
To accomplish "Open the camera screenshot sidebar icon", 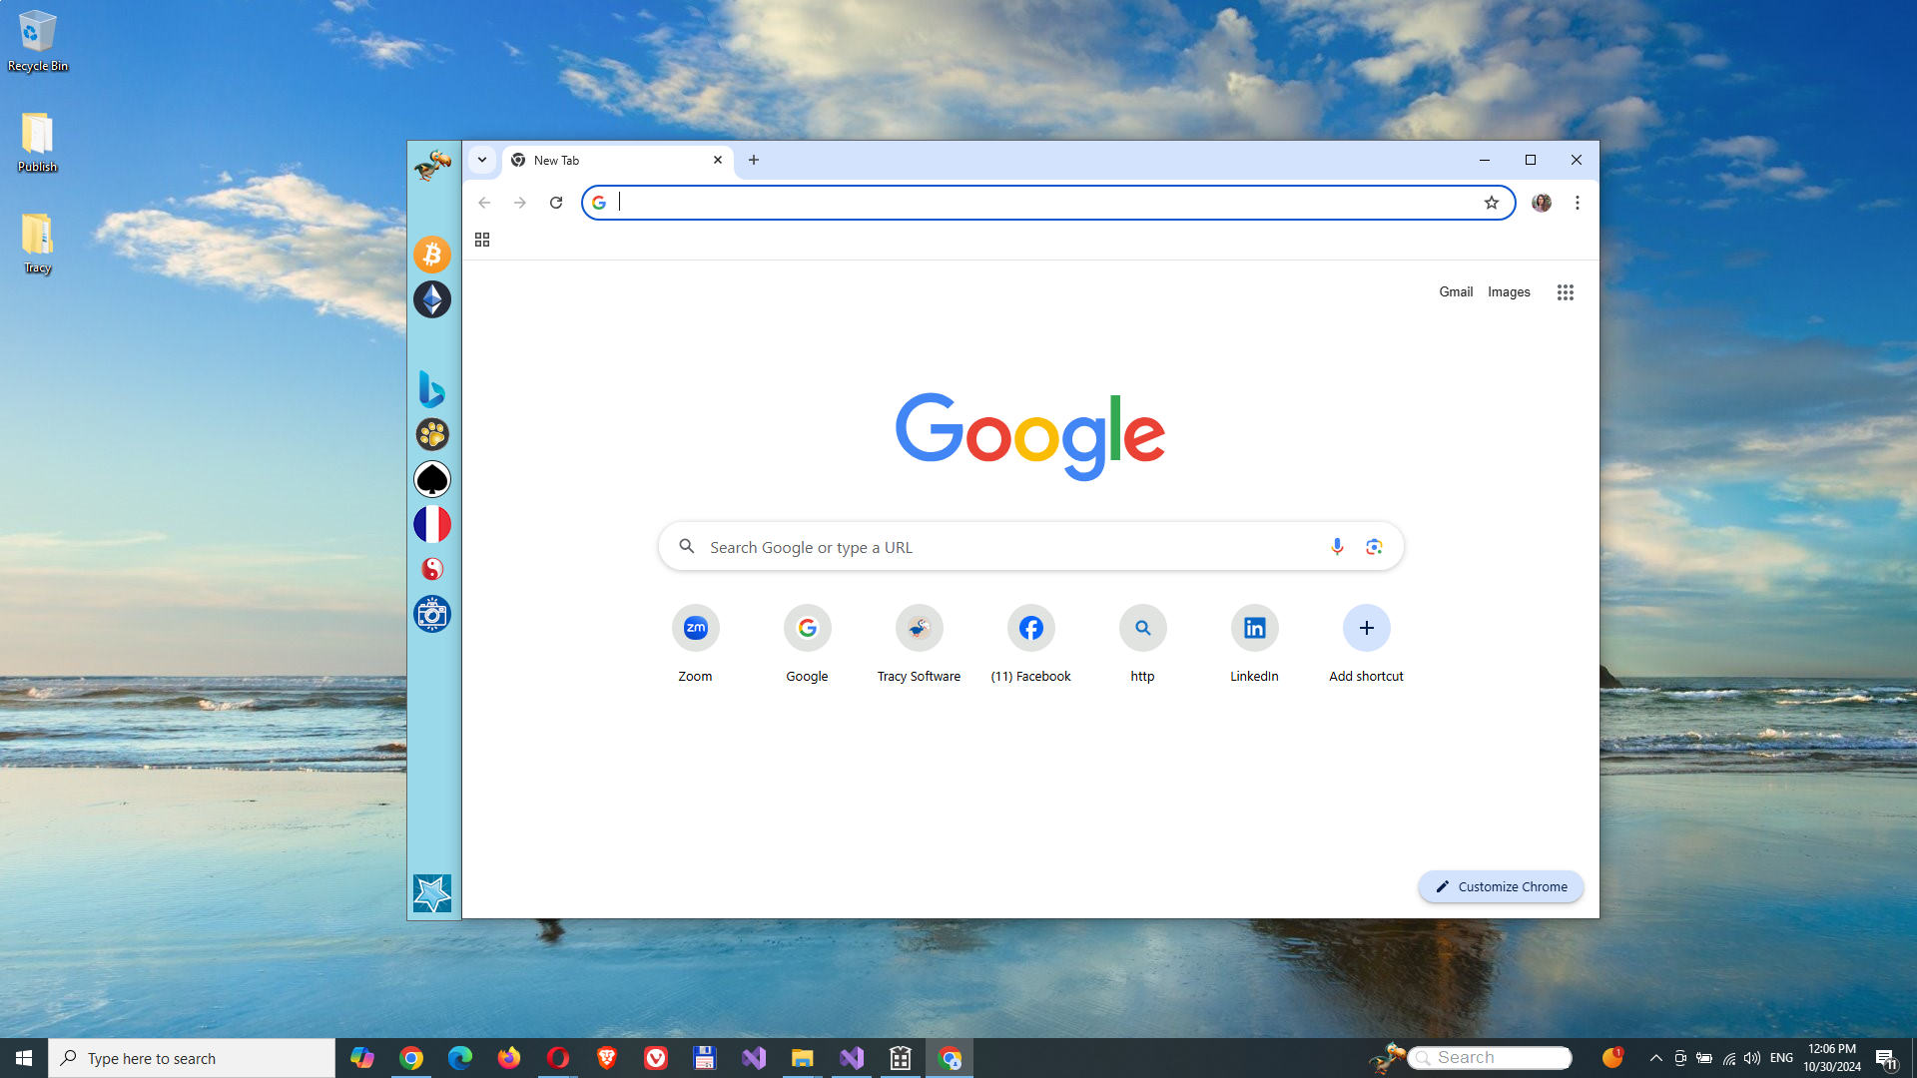I will pos(432,614).
